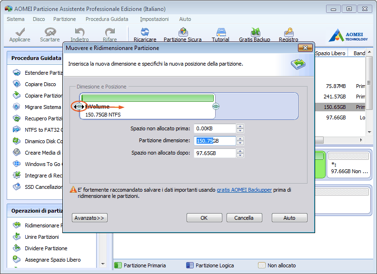Select the 75.87MB row in partition list
This screenshot has width=377, height=274.
click(340, 86)
